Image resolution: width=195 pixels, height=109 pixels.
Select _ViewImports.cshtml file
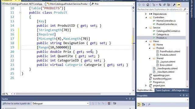[167, 68]
